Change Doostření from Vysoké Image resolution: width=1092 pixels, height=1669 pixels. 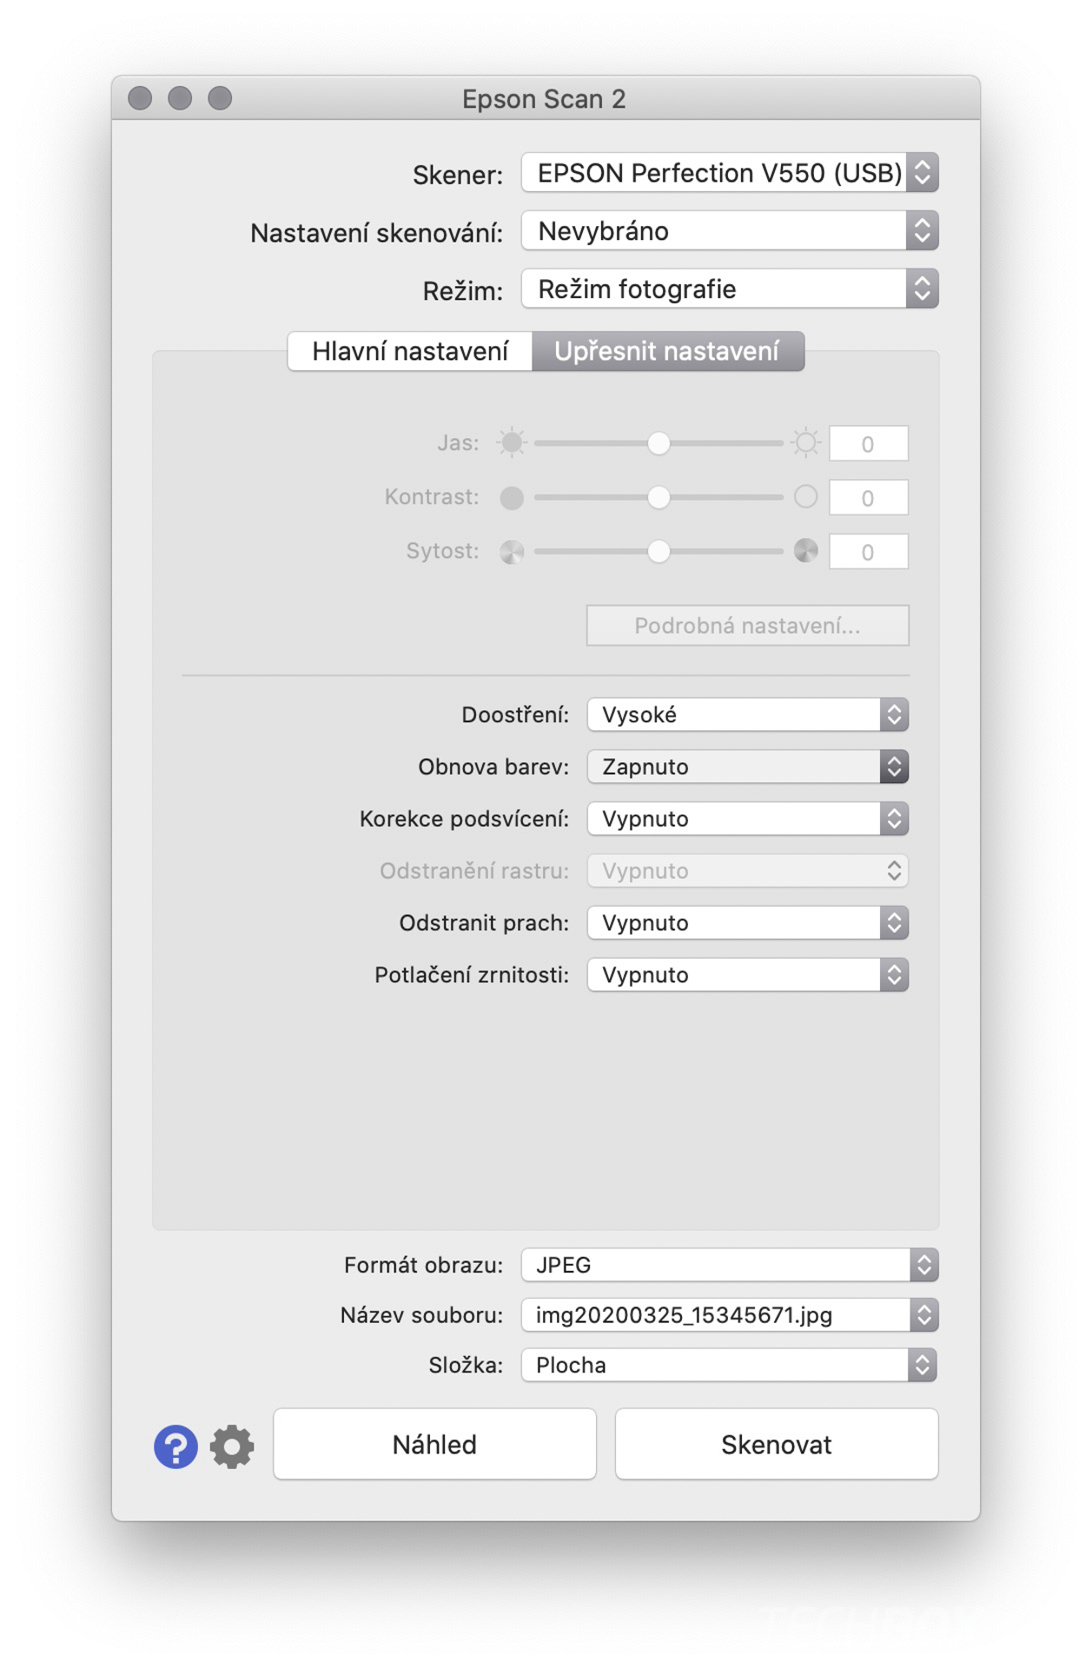pos(748,715)
